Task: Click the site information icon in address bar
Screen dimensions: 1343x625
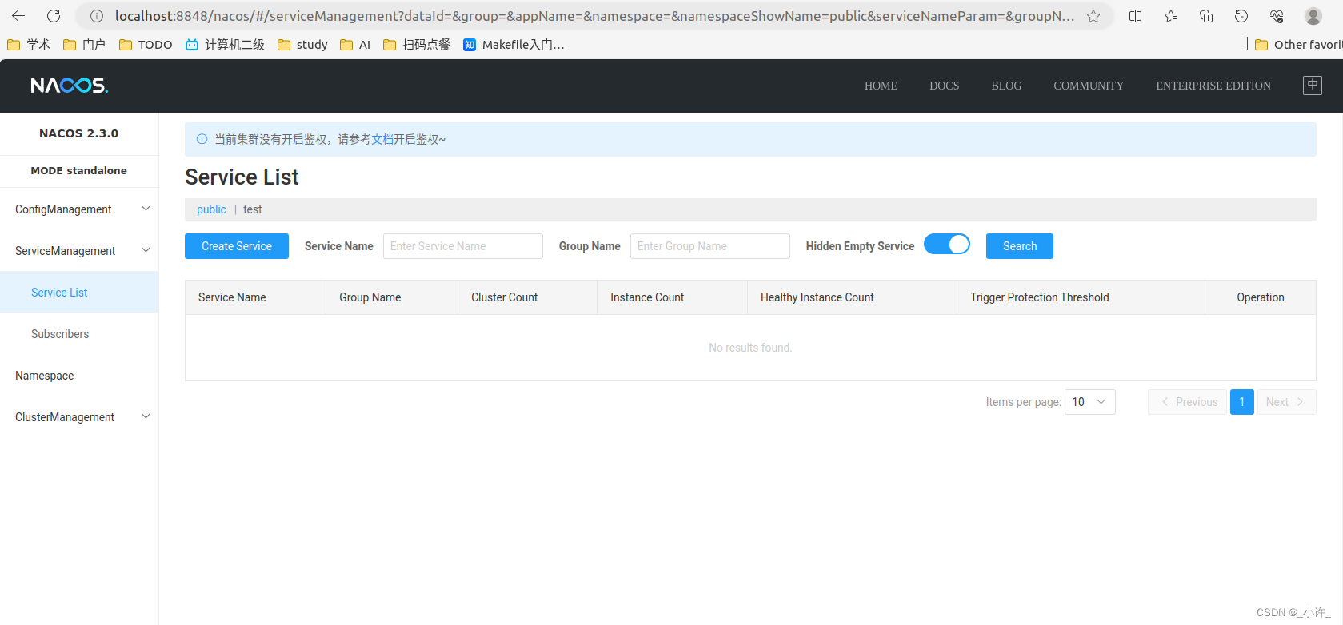Action: (x=97, y=16)
